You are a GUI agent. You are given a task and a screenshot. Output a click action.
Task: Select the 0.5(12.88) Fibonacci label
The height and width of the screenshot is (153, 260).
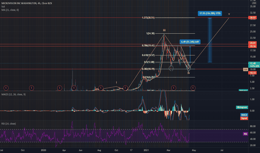point(149,62)
